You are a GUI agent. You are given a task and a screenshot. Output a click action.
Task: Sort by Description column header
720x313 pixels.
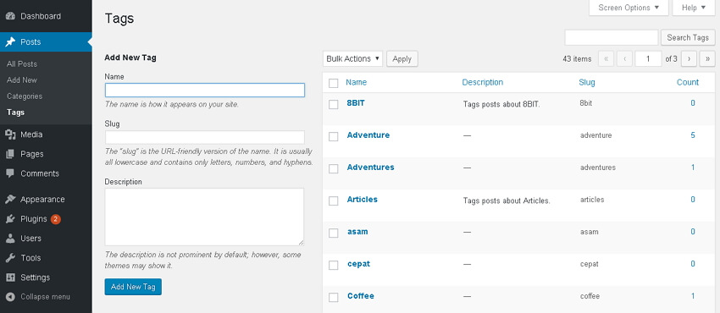483,83
